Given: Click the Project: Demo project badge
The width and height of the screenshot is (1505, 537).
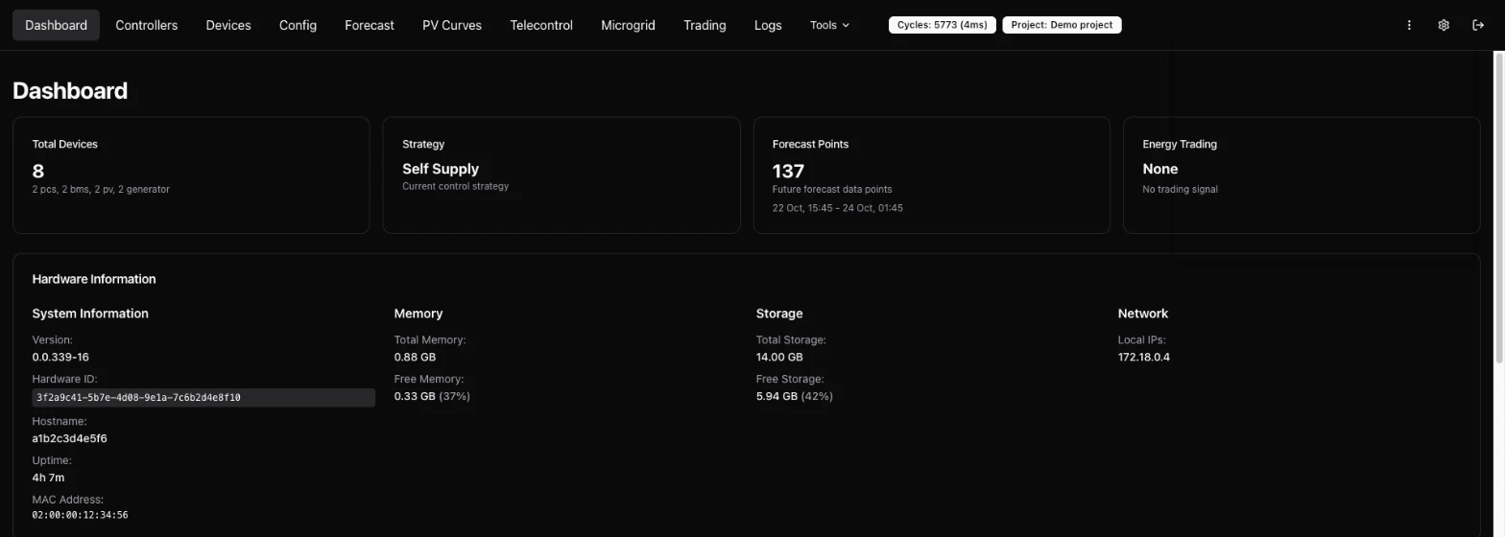Looking at the screenshot, I should [1062, 25].
